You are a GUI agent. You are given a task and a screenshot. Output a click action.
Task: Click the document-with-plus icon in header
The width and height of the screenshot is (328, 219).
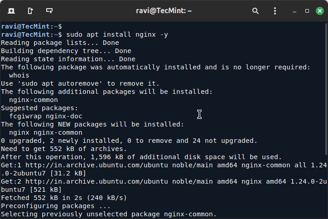pyautogui.click(x=30, y=10)
